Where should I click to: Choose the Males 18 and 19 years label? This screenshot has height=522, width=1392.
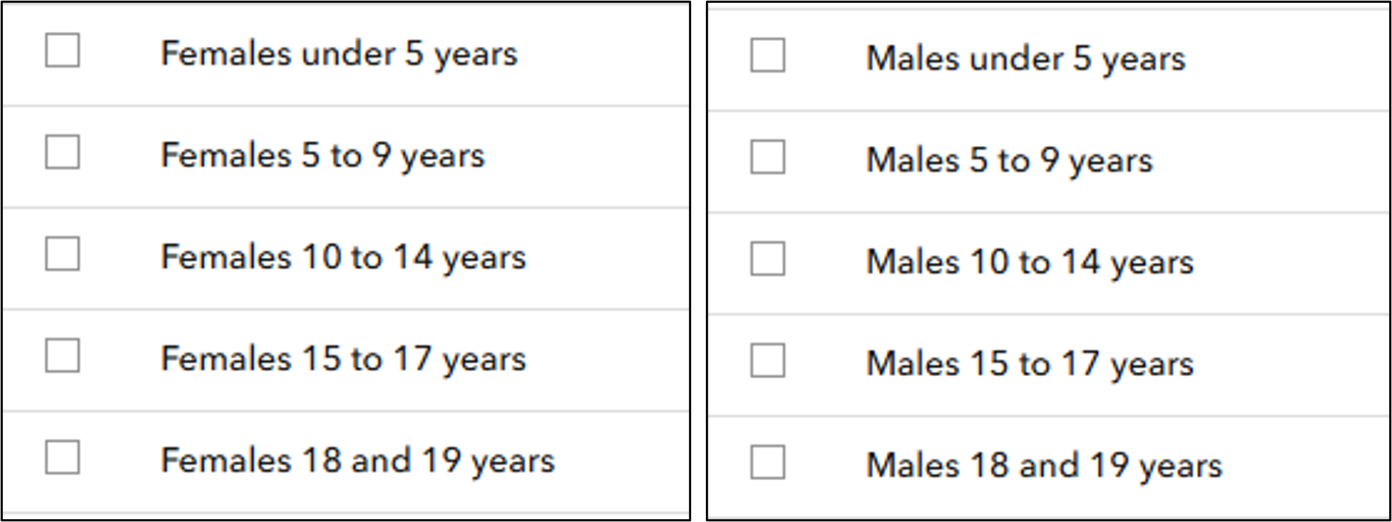[1044, 465]
